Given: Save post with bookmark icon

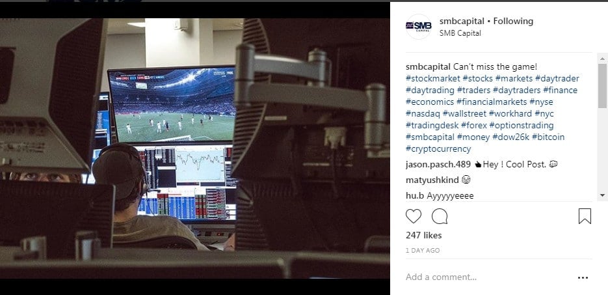Looking at the screenshot, I should [x=585, y=216].
